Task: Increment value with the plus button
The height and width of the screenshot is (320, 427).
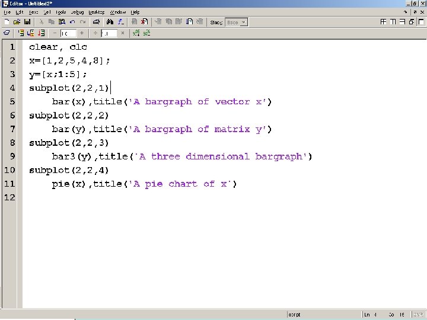Action: pyautogui.click(x=82, y=33)
